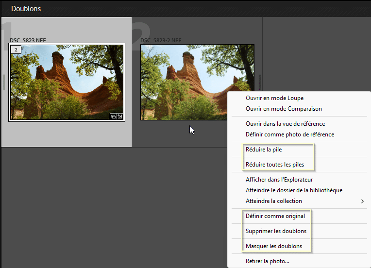Click the virtual copy badge icon on first thumbnail

point(113,116)
